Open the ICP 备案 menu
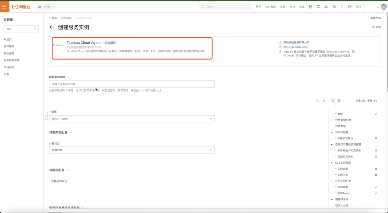 (271, 7)
